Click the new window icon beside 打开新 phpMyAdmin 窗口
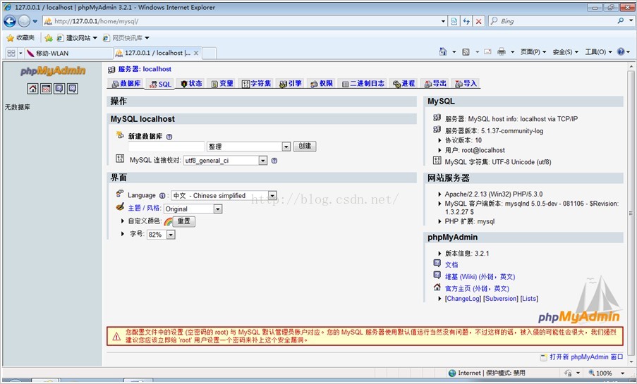 coord(544,357)
